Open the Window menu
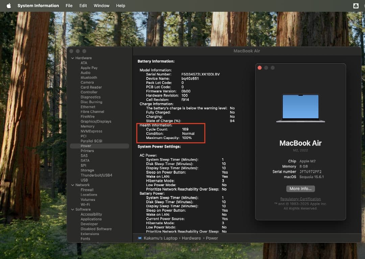Screen dimensions: 365x259 click(x=101, y=6)
